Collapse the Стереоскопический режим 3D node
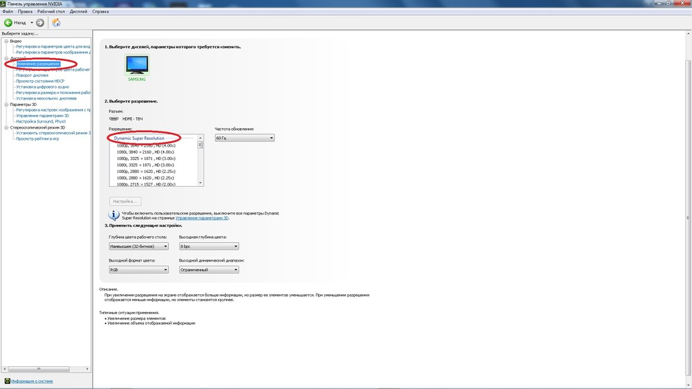The height and width of the screenshot is (389, 692). coord(7,127)
